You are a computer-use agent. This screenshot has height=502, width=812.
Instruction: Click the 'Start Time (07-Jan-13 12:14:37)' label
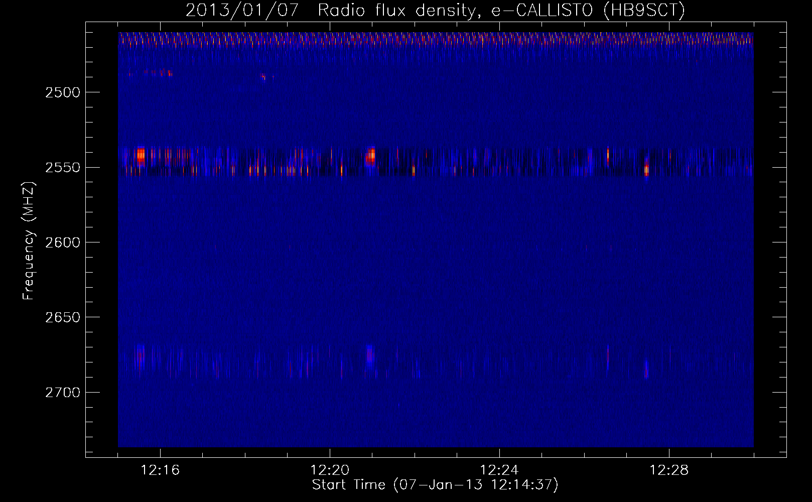tap(435, 485)
